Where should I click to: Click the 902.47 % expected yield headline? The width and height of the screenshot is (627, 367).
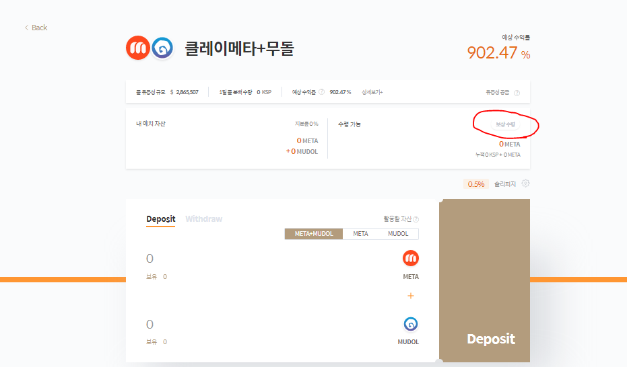[x=498, y=52]
